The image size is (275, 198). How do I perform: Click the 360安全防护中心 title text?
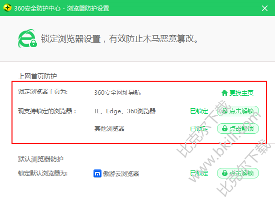point(37,8)
